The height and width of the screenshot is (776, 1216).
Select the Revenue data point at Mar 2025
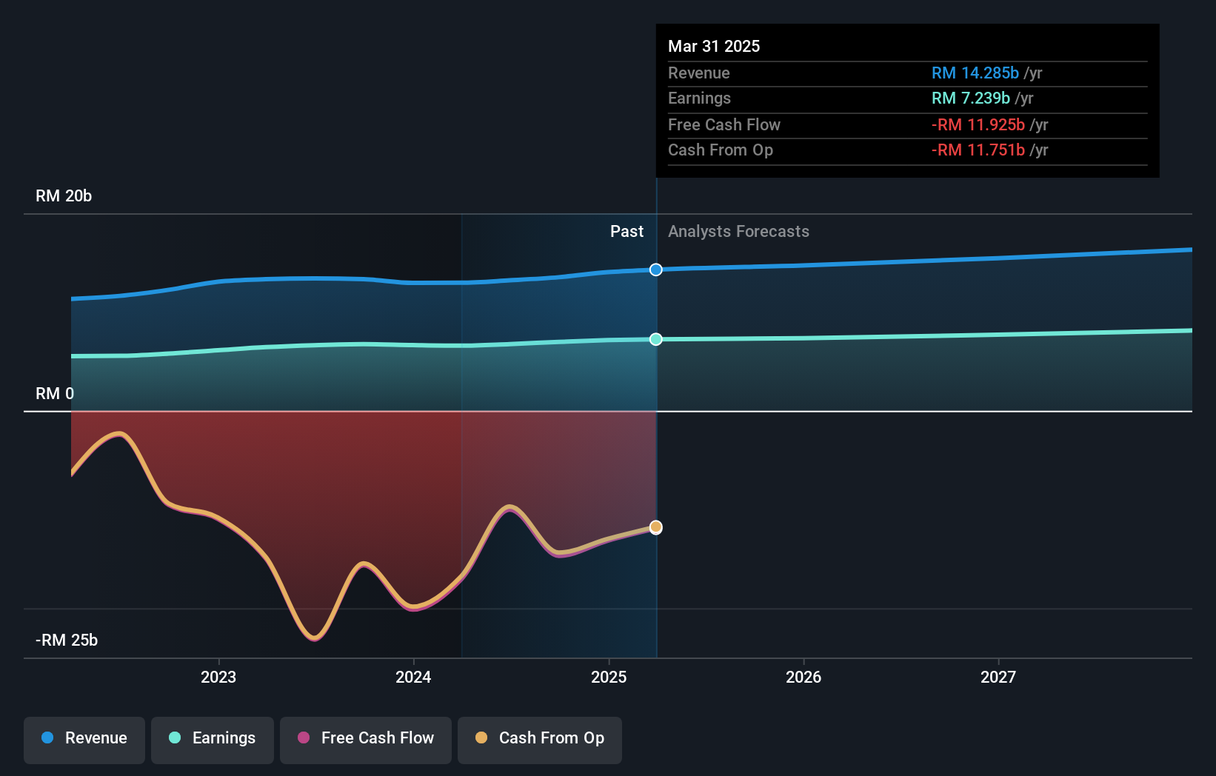pos(656,270)
